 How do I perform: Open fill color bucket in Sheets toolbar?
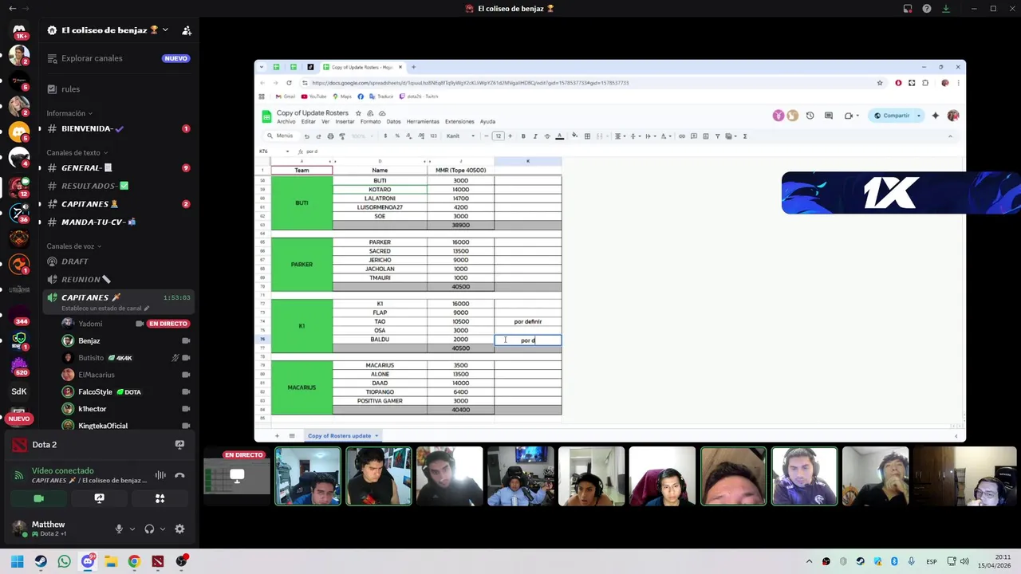(x=574, y=136)
